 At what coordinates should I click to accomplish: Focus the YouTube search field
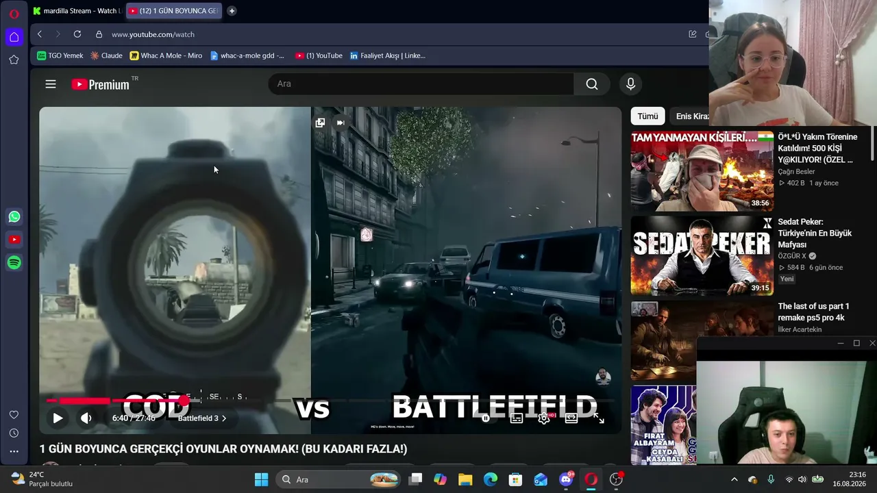421,84
